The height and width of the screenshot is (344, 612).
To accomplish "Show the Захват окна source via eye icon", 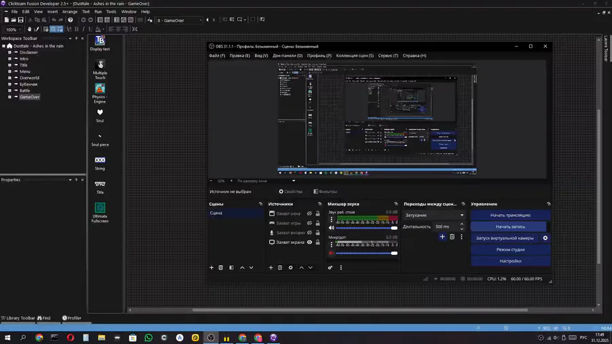I will pyautogui.click(x=309, y=213).
